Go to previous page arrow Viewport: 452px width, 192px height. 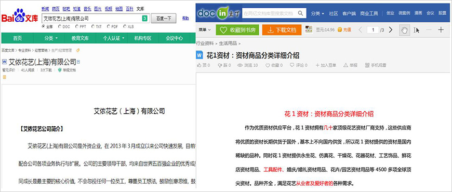pos(360,30)
